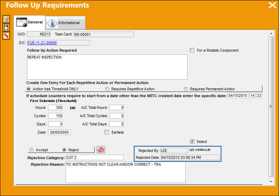Click the vertical scrollbar thumb
This screenshot has height=196, width=279.
[x=271, y=107]
